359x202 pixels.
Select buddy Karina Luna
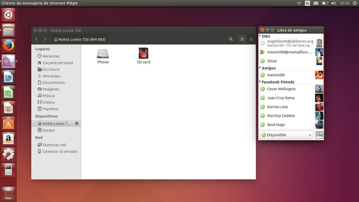pos(291,107)
